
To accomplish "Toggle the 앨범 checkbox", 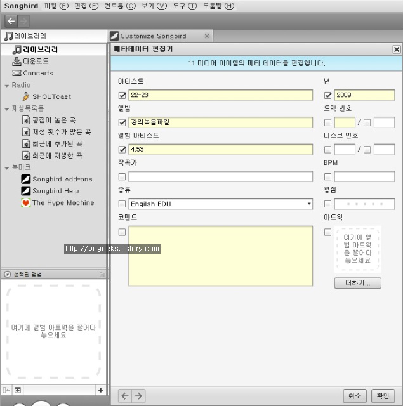I will (x=122, y=122).
